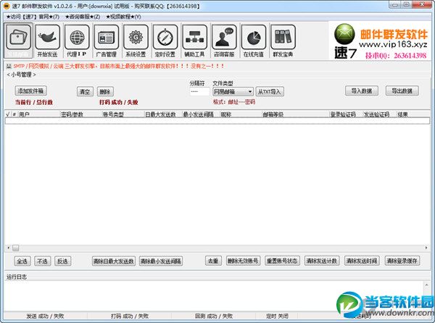Viewport: 435px width, 323px height.
Task: Toggle the √ select-all column header
Action: click(7, 114)
